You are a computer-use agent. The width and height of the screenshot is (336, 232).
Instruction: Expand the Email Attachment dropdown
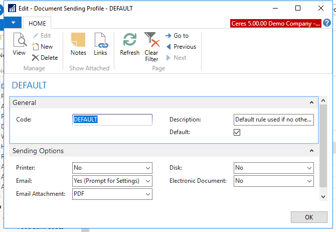click(147, 194)
